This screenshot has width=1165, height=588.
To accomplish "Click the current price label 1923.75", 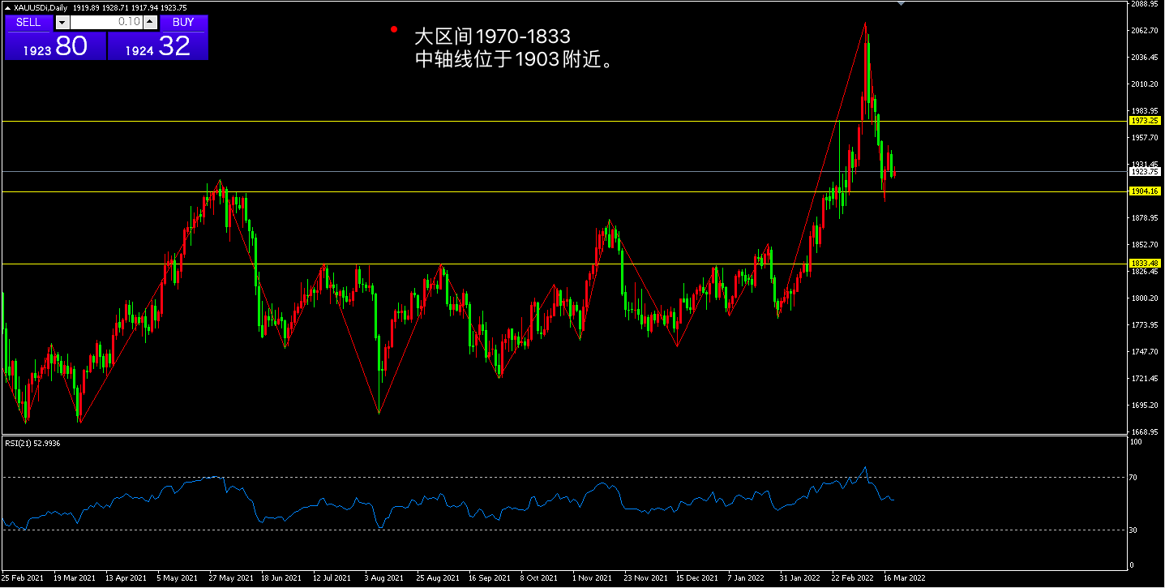I will tap(1145, 172).
